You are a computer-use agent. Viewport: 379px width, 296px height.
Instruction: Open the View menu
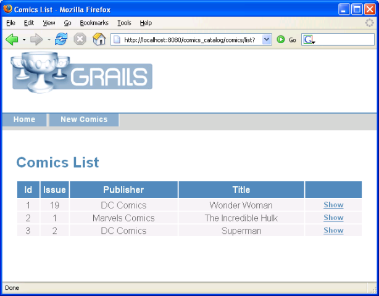pos(49,23)
